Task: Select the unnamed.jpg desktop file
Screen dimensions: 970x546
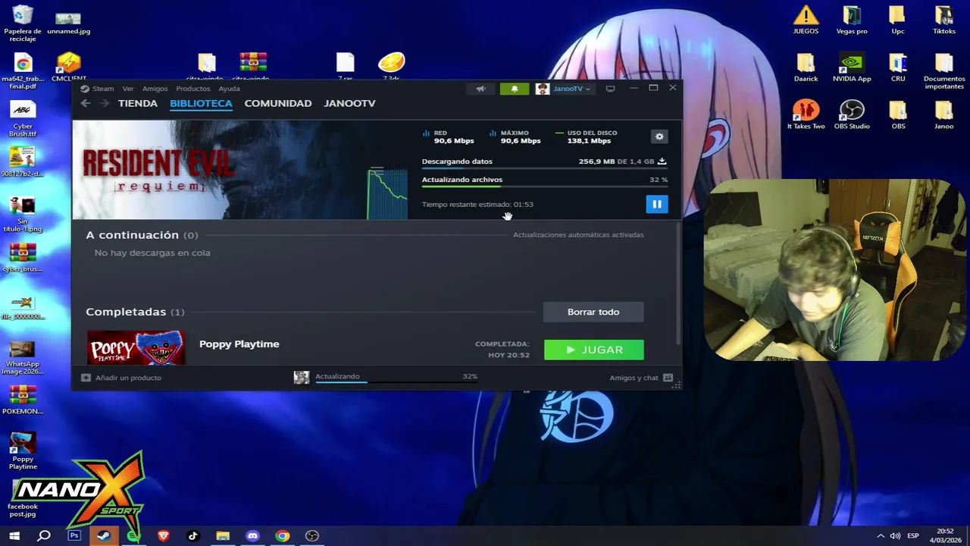Action: coord(68,22)
